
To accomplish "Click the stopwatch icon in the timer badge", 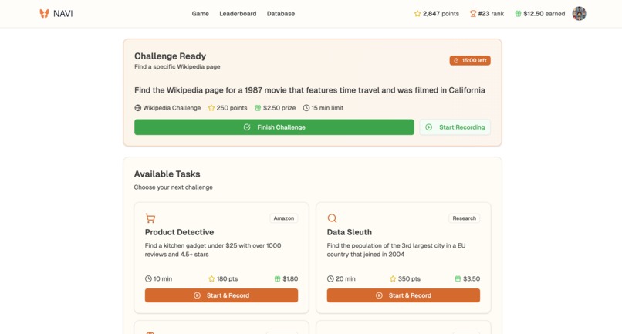I will click(x=456, y=61).
